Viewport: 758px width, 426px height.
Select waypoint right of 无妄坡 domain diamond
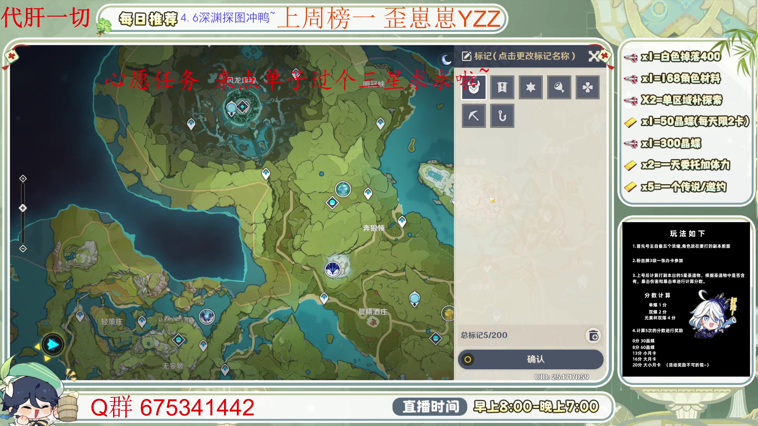point(203,346)
